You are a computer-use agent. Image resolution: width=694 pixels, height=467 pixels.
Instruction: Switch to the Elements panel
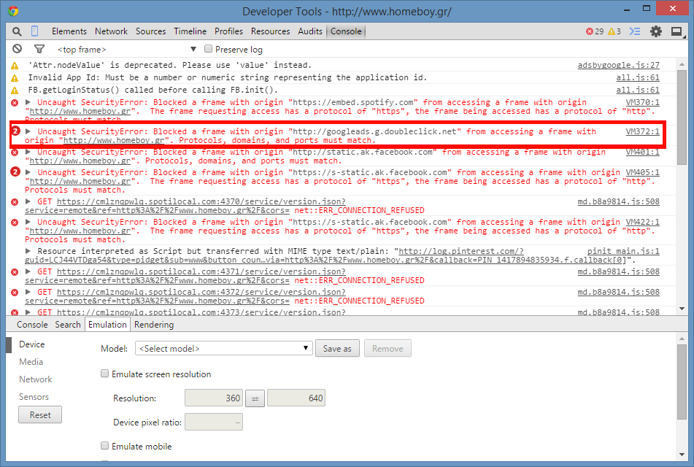[x=69, y=31]
